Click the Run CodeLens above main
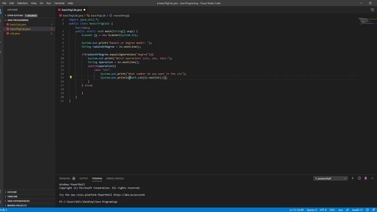The width and height of the screenshot is (377, 212). pos(78,28)
